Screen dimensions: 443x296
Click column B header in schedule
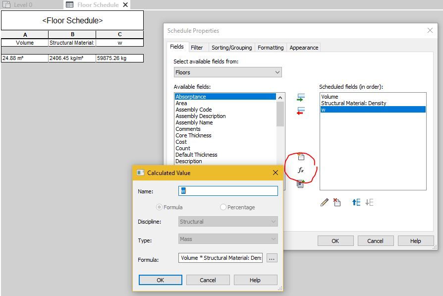[x=72, y=35]
